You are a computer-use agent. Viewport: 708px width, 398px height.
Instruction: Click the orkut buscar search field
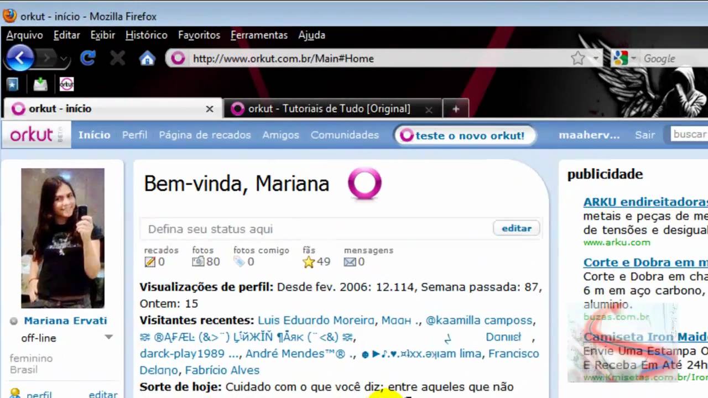689,134
